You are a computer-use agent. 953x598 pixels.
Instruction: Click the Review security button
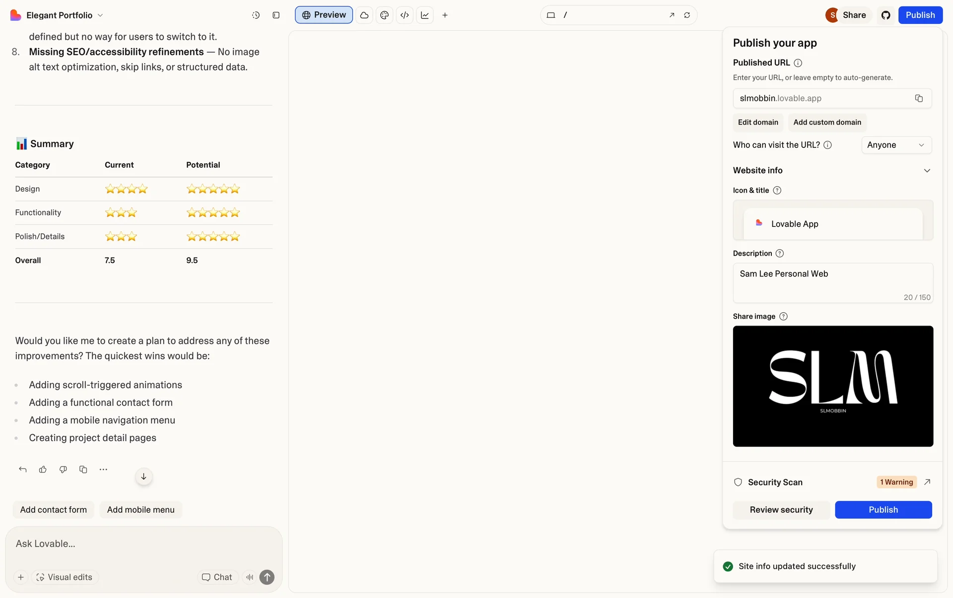pos(781,510)
